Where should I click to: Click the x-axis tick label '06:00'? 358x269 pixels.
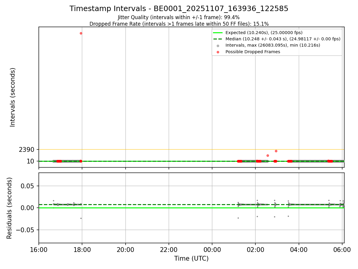click(x=342, y=250)
